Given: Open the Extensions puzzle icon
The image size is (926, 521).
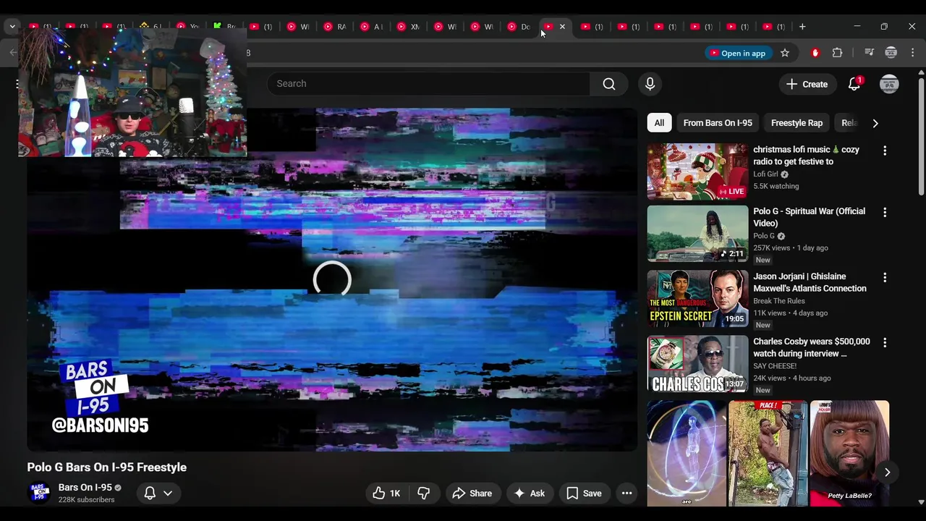Looking at the screenshot, I should [x=838, y=53].
